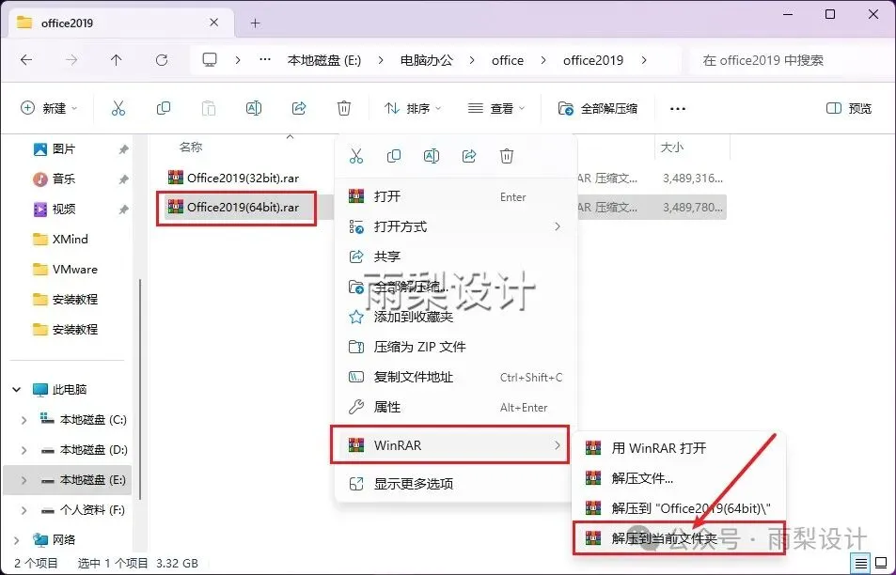Expand hidden breadcrumb path ellipsis
This screenshot has height=575, width=896.
[265, 59]
